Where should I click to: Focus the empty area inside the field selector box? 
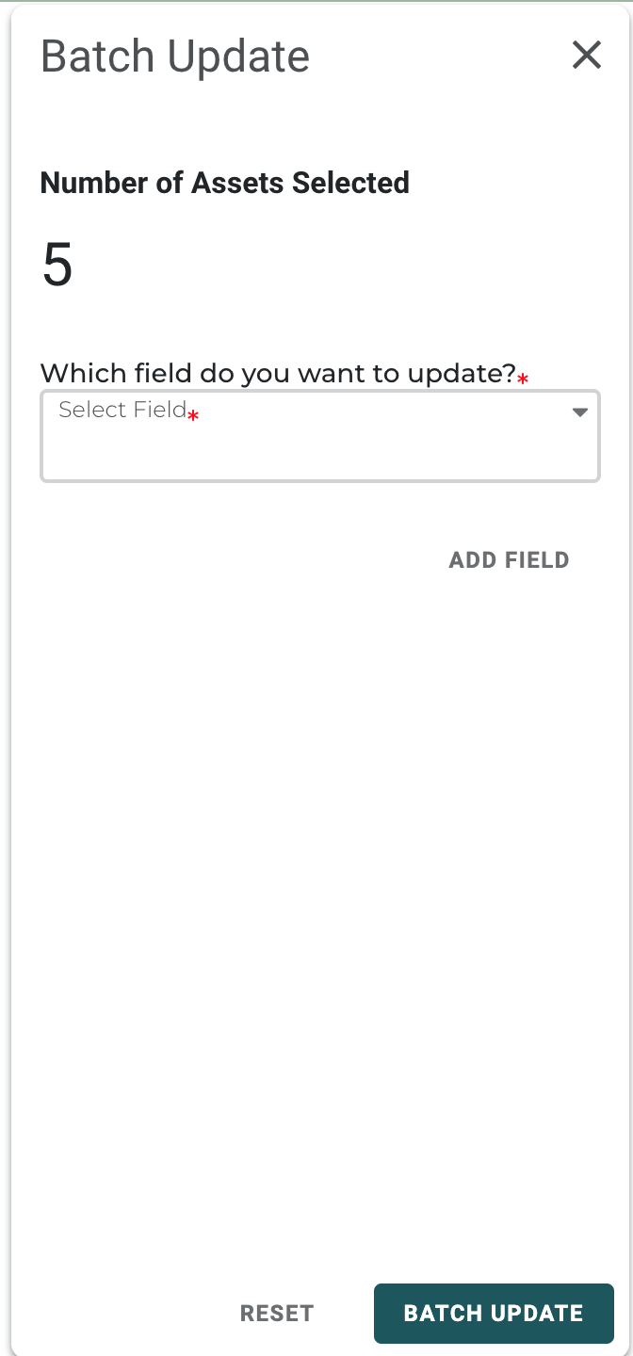(x=319, y=452)
